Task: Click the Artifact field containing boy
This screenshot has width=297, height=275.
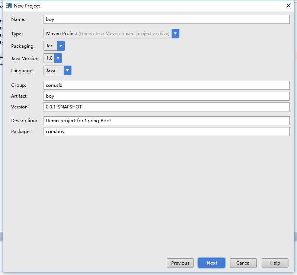Action: pos(166,96)
